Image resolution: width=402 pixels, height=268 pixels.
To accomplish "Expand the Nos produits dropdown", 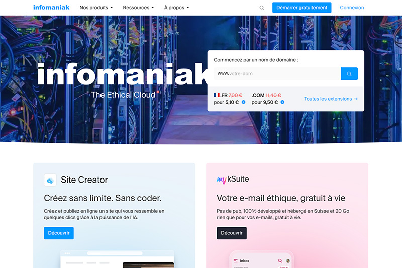I will [96, 8].
